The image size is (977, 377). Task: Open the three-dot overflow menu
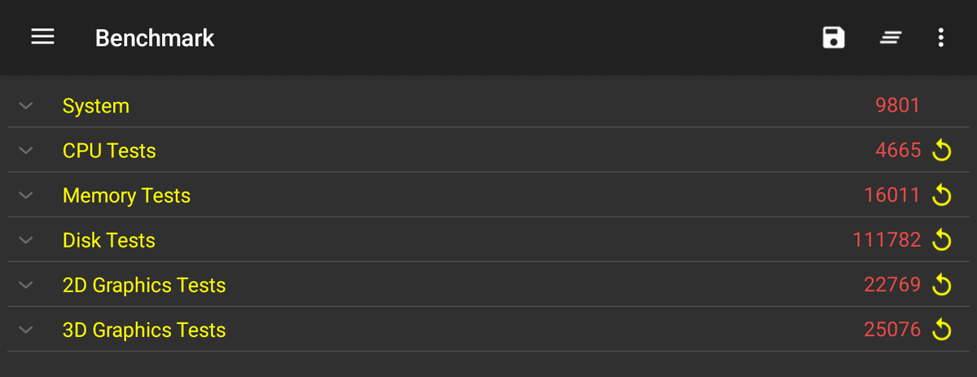pyautogui.click(x=941, y=37)
